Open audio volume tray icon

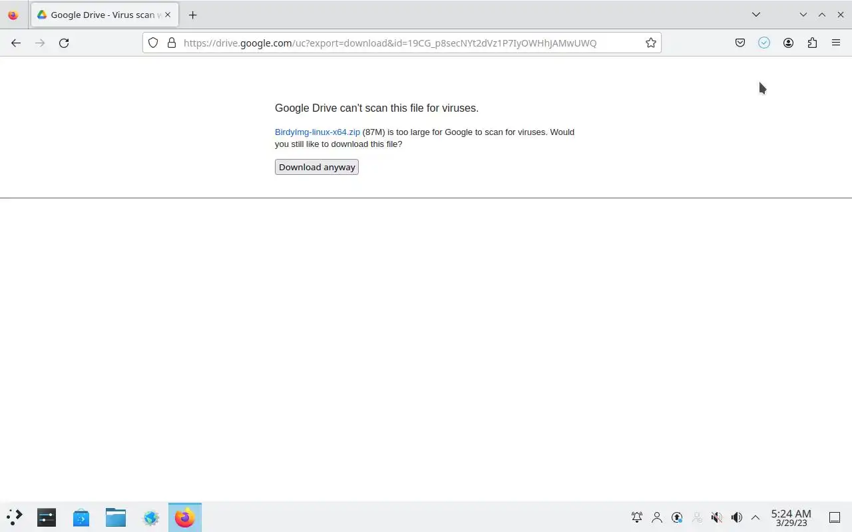click(737, 517)
